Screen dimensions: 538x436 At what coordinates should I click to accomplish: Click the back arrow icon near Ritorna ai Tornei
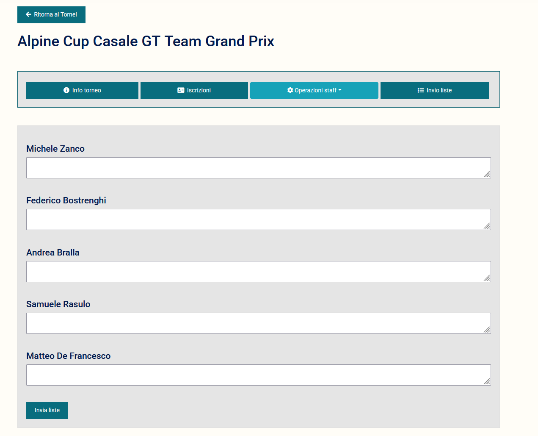tap(28, 14)
